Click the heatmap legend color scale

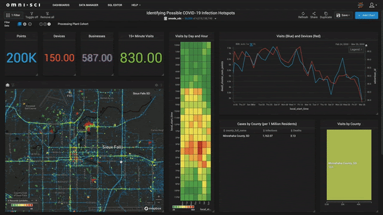click(x=183, y=207)
